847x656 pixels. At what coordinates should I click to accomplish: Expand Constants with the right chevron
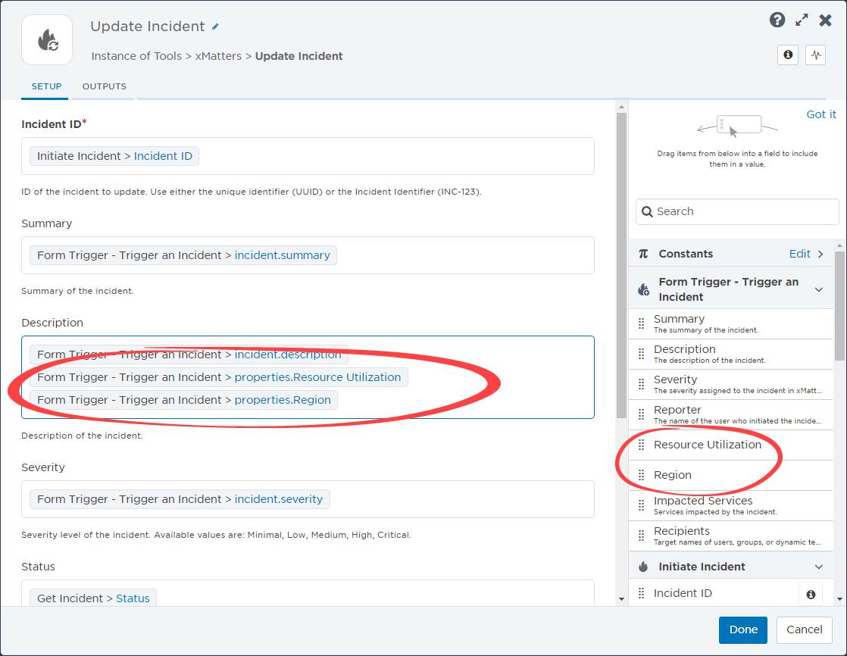(820, 254)
